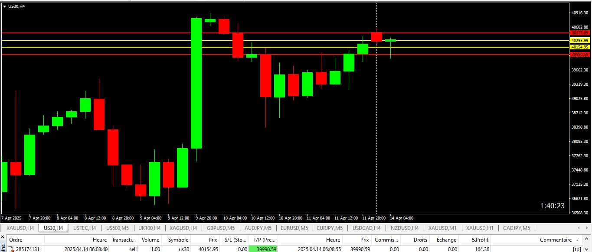The image size is (592, 252).
Task: Open the XAUUSD,H1 chart tab
Action: [480, 228]
